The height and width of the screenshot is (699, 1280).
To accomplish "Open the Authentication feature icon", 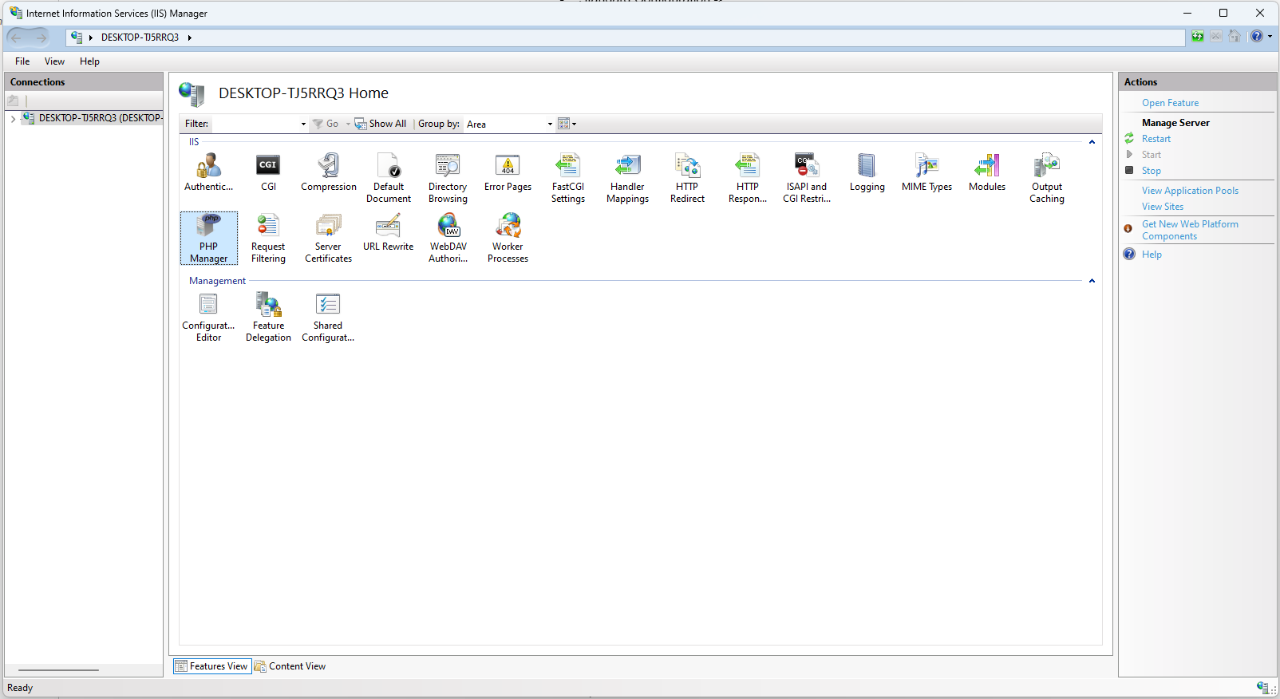I will [208, 172].
